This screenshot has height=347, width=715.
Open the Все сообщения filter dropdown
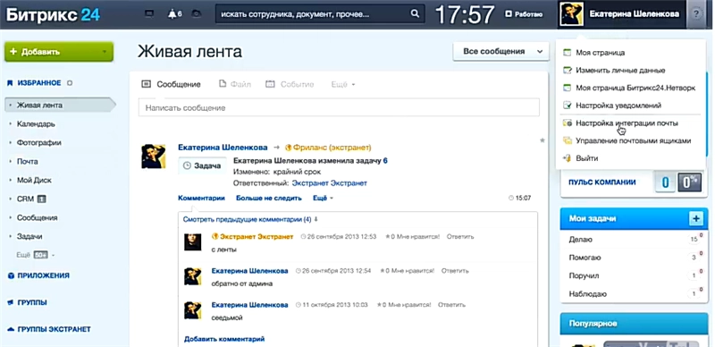tap(500, 52)
